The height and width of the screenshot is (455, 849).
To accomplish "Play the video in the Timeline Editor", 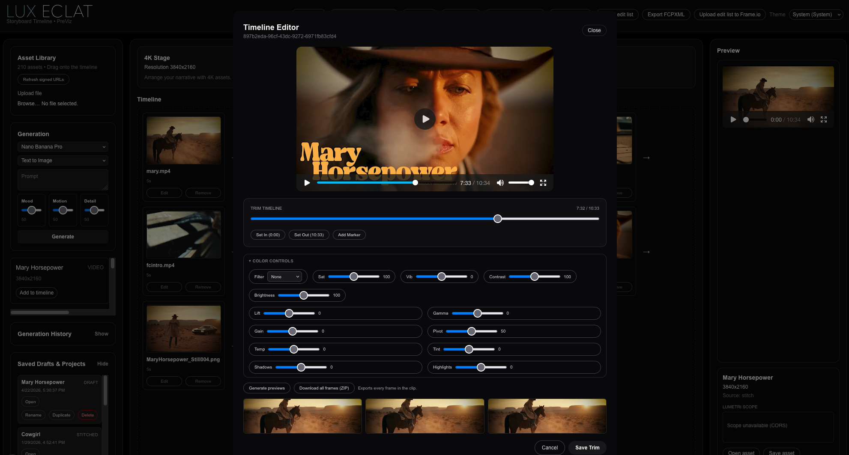I will point(307,183).
